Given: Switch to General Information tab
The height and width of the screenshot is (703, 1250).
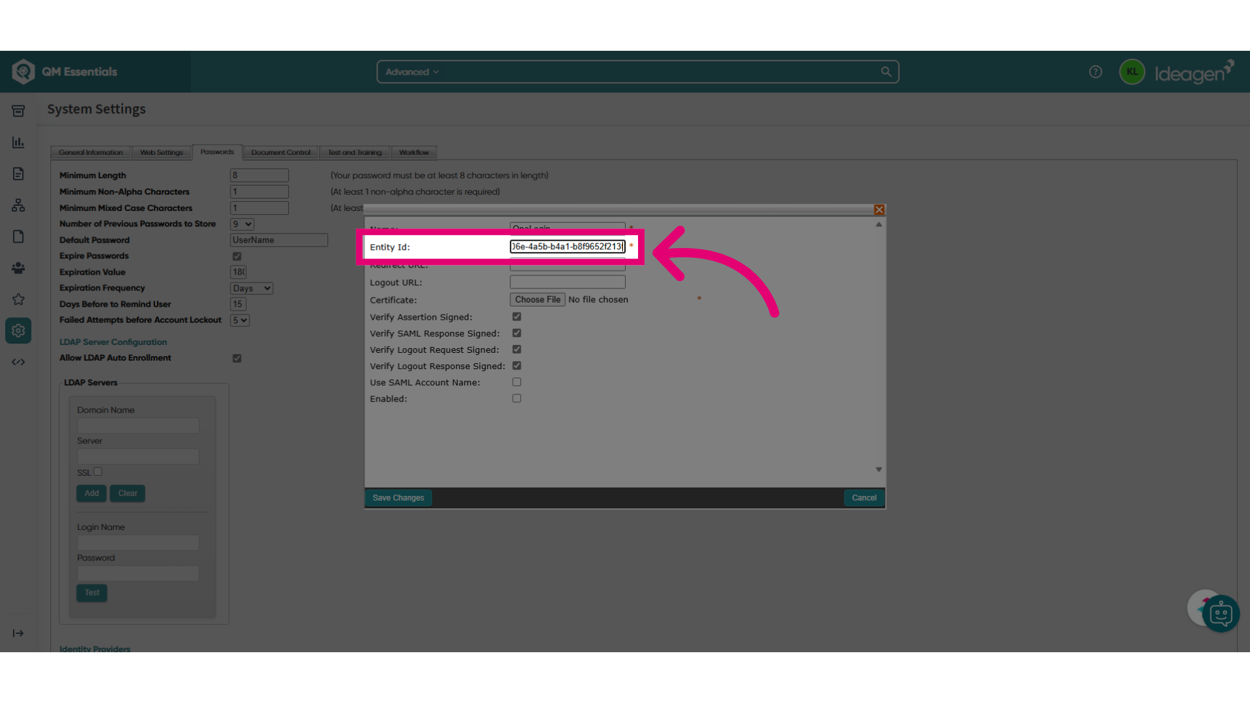Looking at the screenshot, I should pyautogui.click(x=90, y=152).
